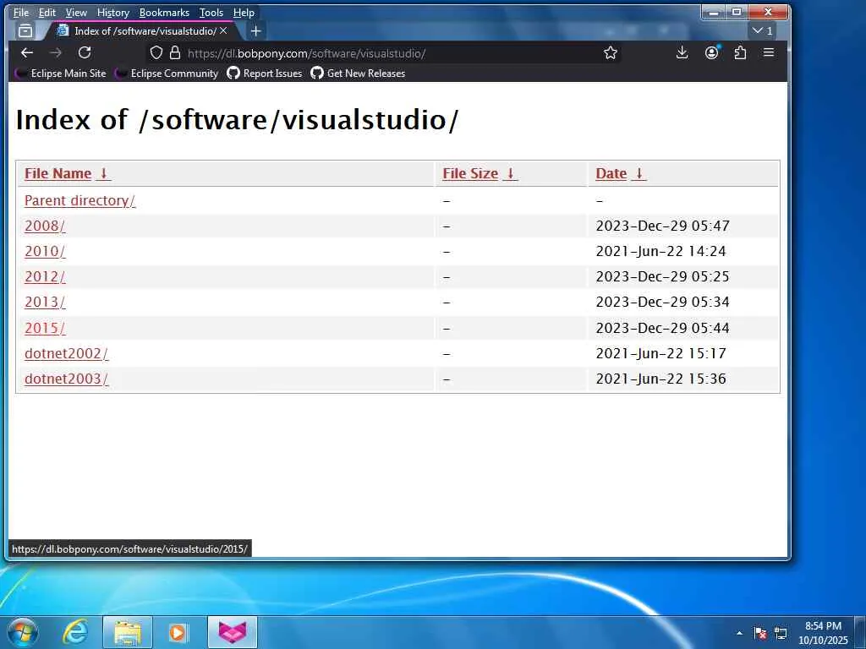Show hidden system tray icons
Viewport: 866px width, 649px height.
click(x=739, y=633)
